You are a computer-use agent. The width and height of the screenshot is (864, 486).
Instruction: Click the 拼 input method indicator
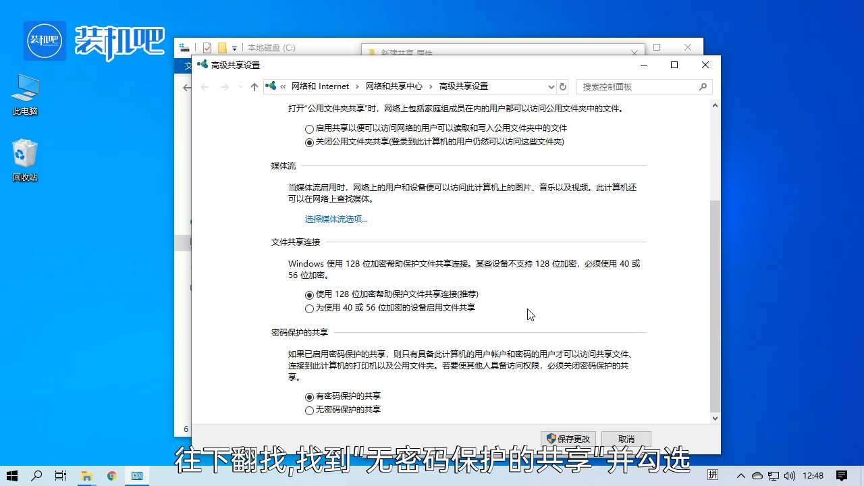coord(712,475)
